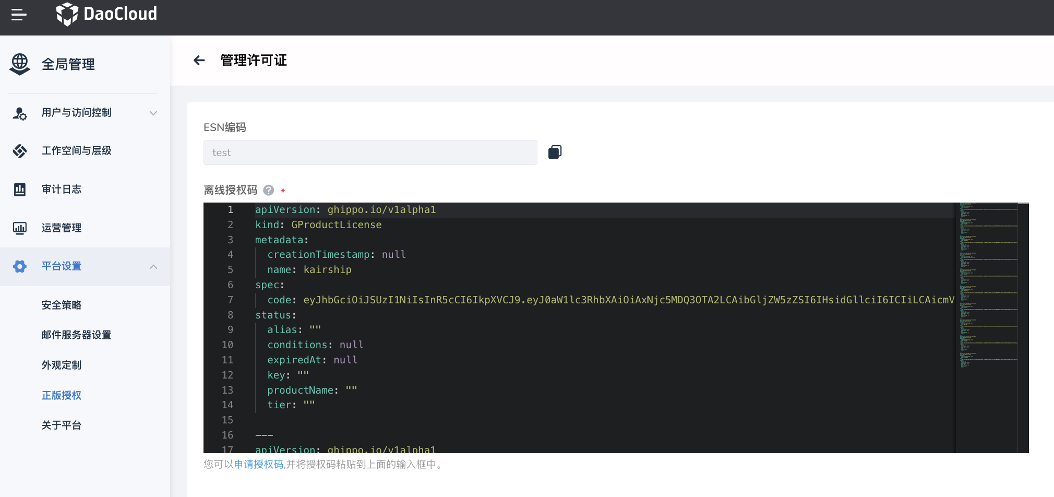Viewport: 1054px width, 497px height.
Task: Click the 平台设置 gear icon
Action: [20, 266]
